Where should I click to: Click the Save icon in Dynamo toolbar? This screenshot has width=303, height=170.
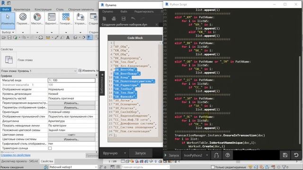pyautogui.click(x=124, y=18)
